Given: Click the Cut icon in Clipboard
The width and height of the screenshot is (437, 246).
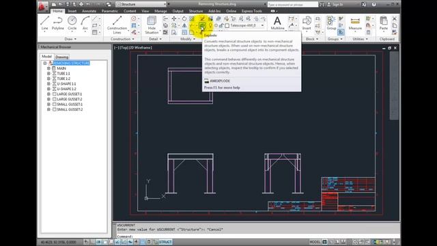Looking at the screenshot, I should point(395,18).
